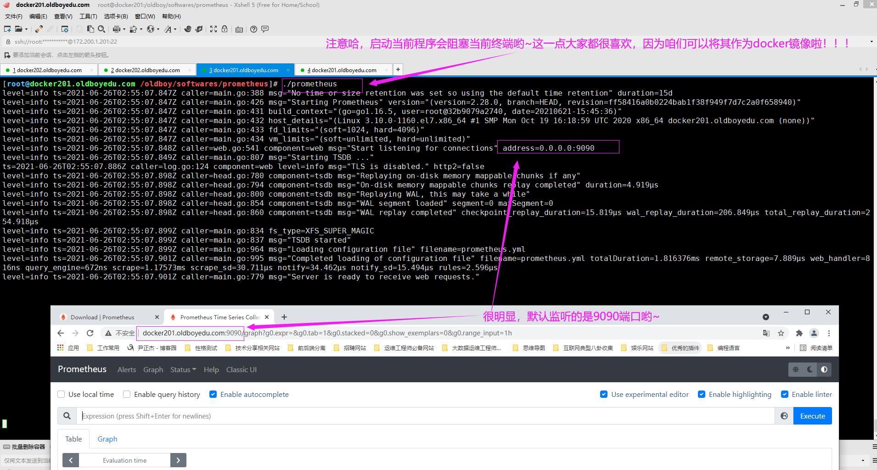Click the find magnifier icon in toolbar
The width and height of the screenshot is (877, 470).
click(101, 29)
